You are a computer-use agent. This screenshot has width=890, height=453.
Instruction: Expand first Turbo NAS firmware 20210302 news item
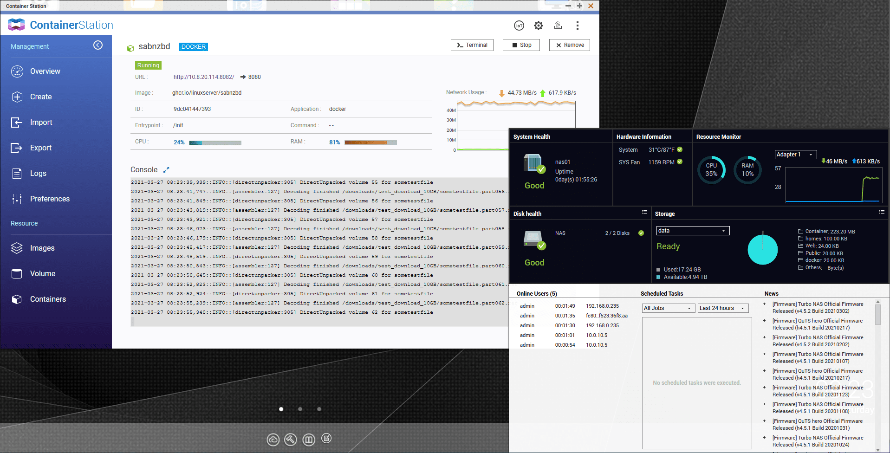pyautogui.click(x=764, y=304)
